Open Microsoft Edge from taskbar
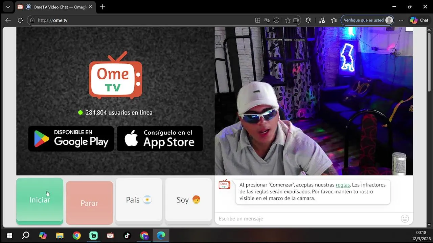 (x=161, y=236)
